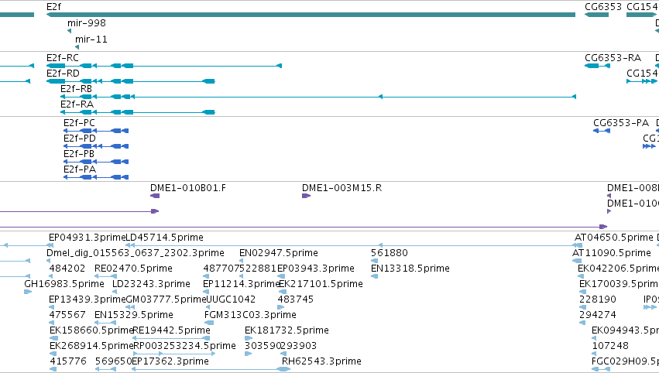Select the E2f-PD protein label
Screen dimensions: 659x373
pos(80,139)
